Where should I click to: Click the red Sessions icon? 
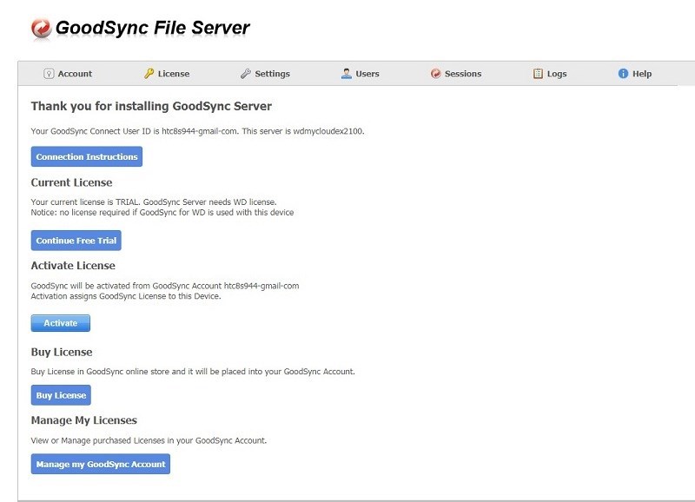[x=434, y=74]
